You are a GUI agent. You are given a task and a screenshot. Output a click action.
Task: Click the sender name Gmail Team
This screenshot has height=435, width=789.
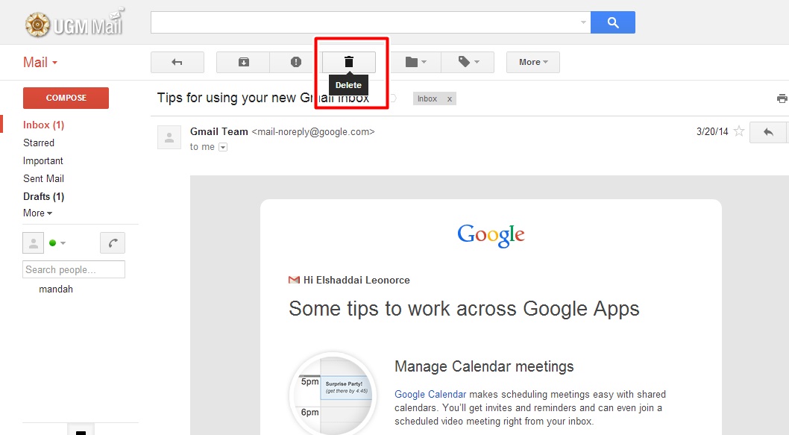[x=219, y=131]
